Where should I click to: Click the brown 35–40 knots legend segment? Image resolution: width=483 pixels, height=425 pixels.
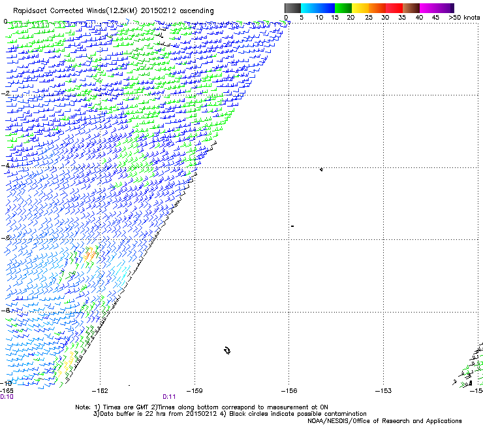coord(411,8)
